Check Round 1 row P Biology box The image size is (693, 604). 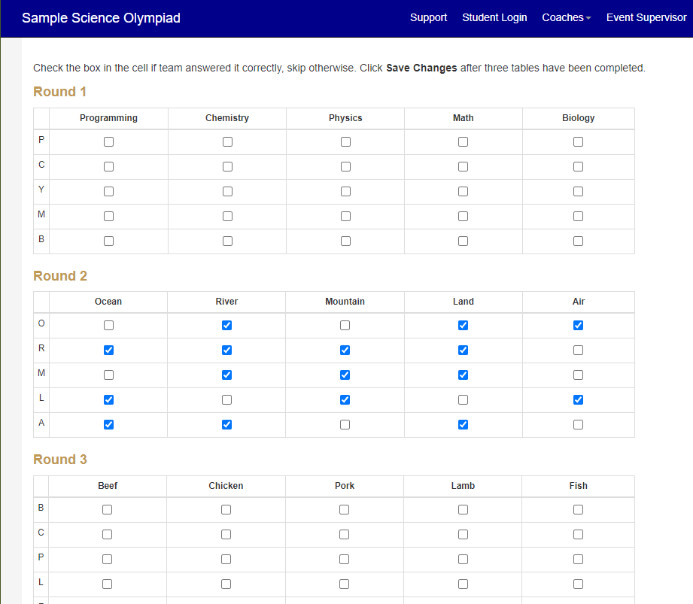click(578, 142)
